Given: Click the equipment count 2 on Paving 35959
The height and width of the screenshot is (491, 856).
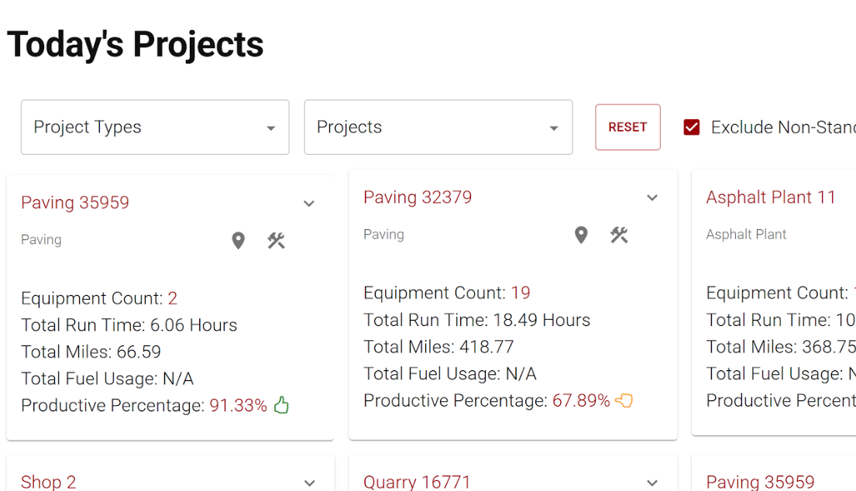Looking at the screenshot, I should coord(171,297).
